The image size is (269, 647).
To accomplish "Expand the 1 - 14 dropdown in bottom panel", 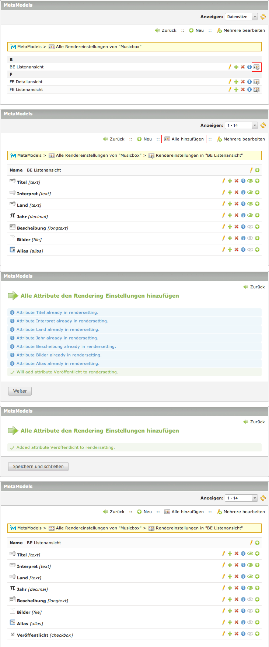I will (x=241, y=498).
